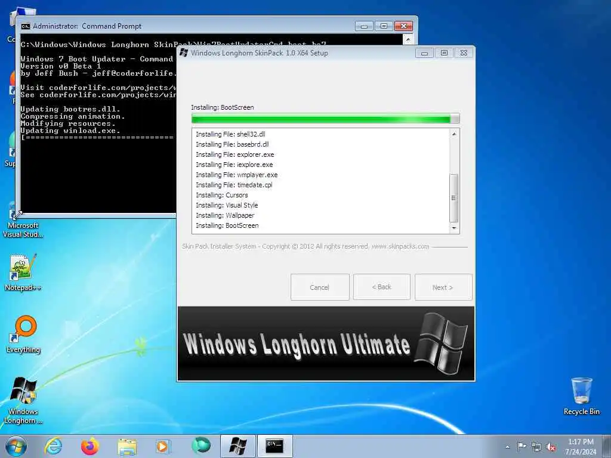
Task: Click the Cancel button in setup
Action: tap(320, 287)
